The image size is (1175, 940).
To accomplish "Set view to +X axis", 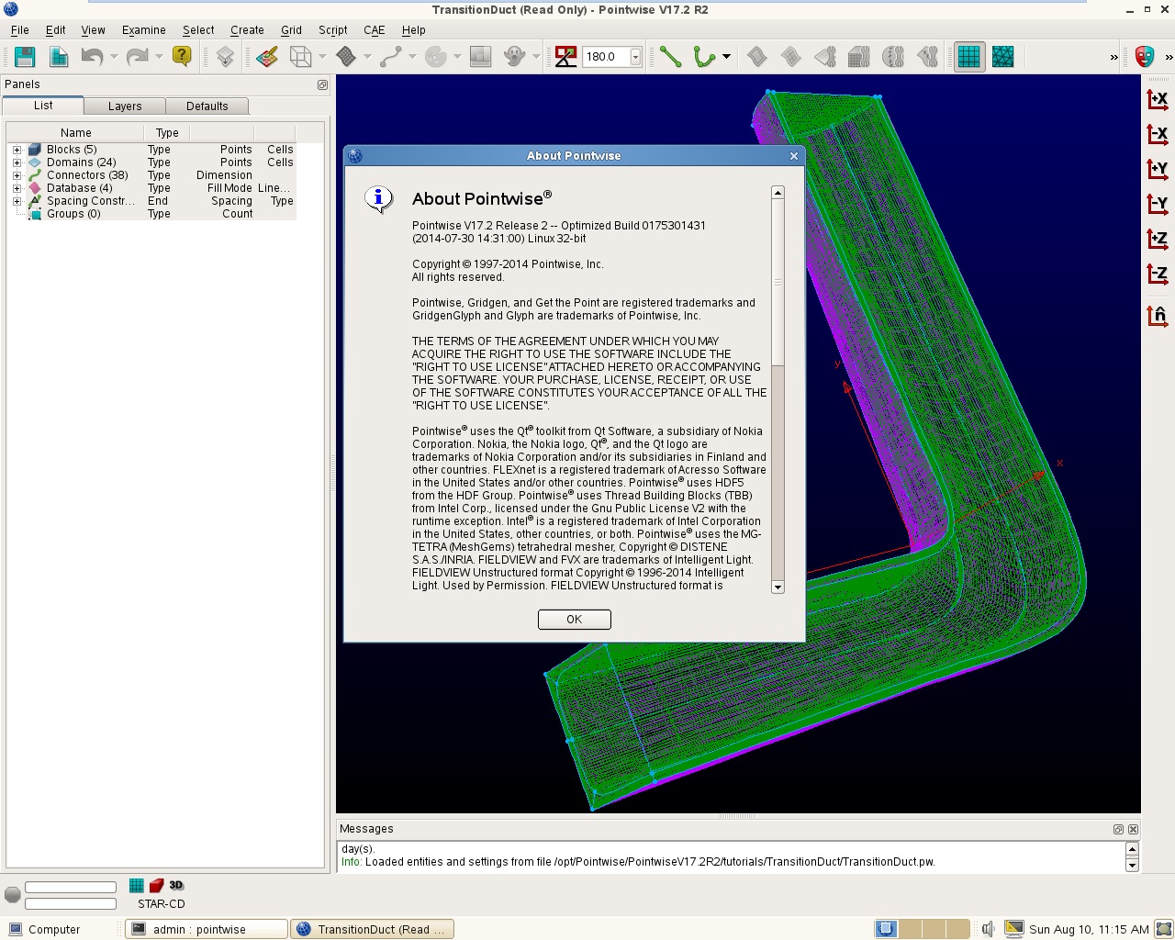I will (1158, 99).
